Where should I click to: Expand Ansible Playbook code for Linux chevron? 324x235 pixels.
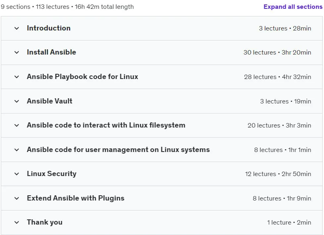click(17, 77)
